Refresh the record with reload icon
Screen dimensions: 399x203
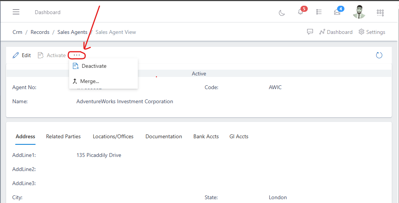point(379,55)
